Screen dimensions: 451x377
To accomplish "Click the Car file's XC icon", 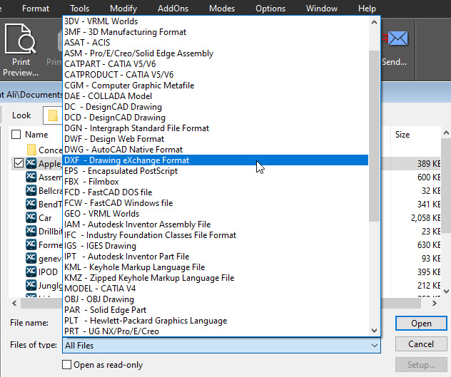I will 31,217.
